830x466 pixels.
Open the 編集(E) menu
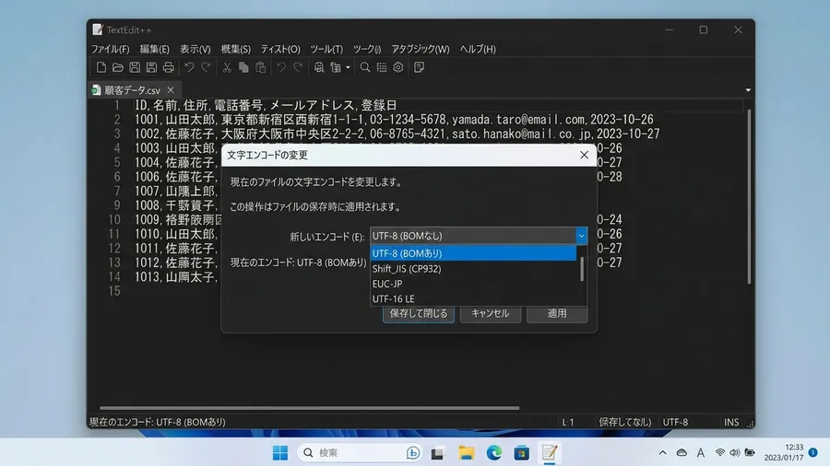pyautogui.click(x=155, y=49)
